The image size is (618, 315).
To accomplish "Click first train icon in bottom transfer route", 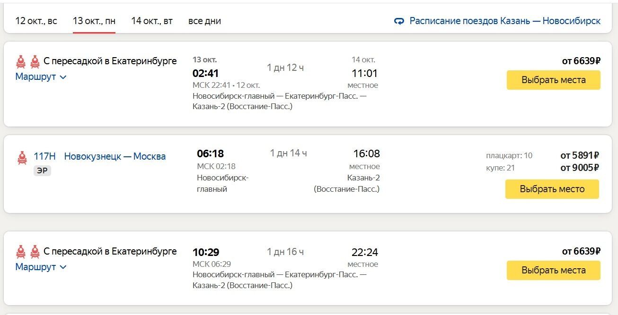I will click(x=21, y=252).
